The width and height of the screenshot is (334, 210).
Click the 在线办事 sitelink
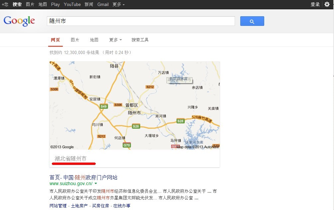tap(123, 205)
